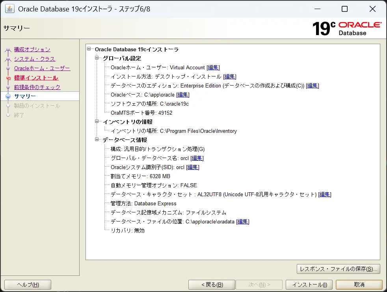Select ソフトウェアの場所: C:\oracle19c row
Image resolution: width=387 pixels, height=292 pixels.
150,104
